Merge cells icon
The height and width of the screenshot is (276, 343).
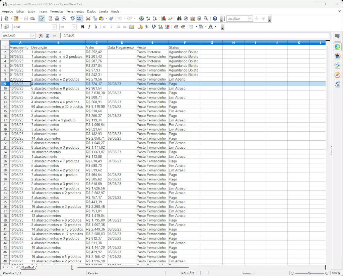click(x=131, y=27)
